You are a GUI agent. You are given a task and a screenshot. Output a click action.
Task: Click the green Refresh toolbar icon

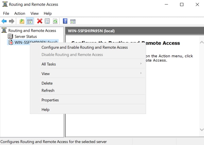pyautogui.click(x=55, y=21)
